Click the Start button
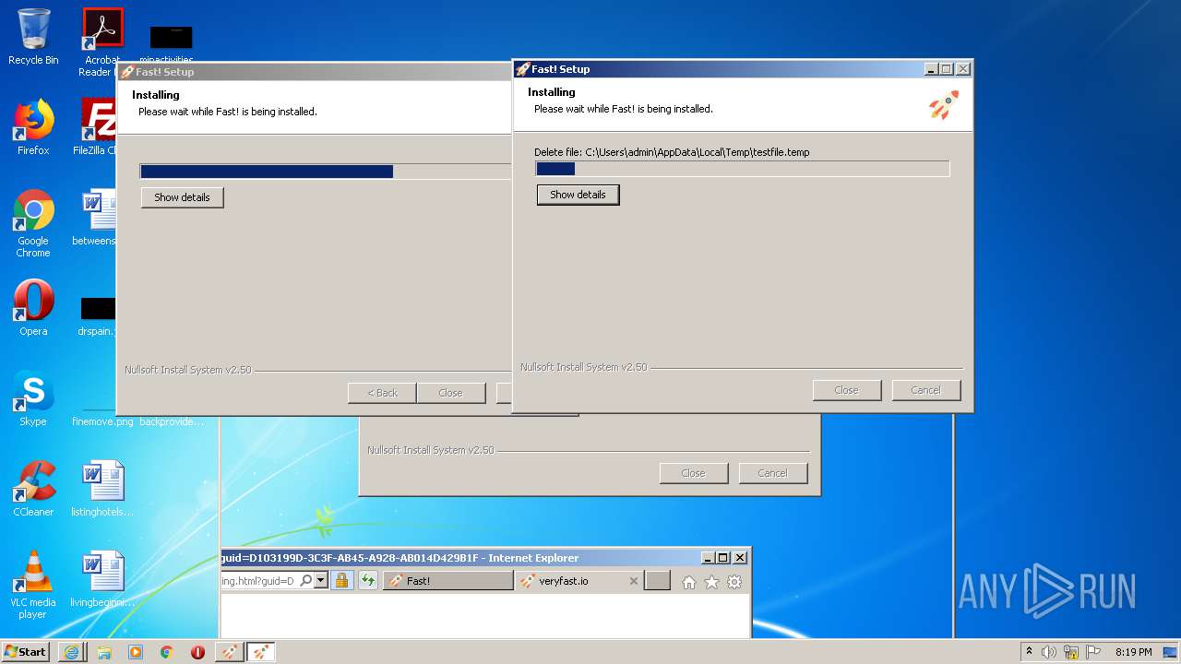This screenshot has width=1181, height=664. click(26, 652)
